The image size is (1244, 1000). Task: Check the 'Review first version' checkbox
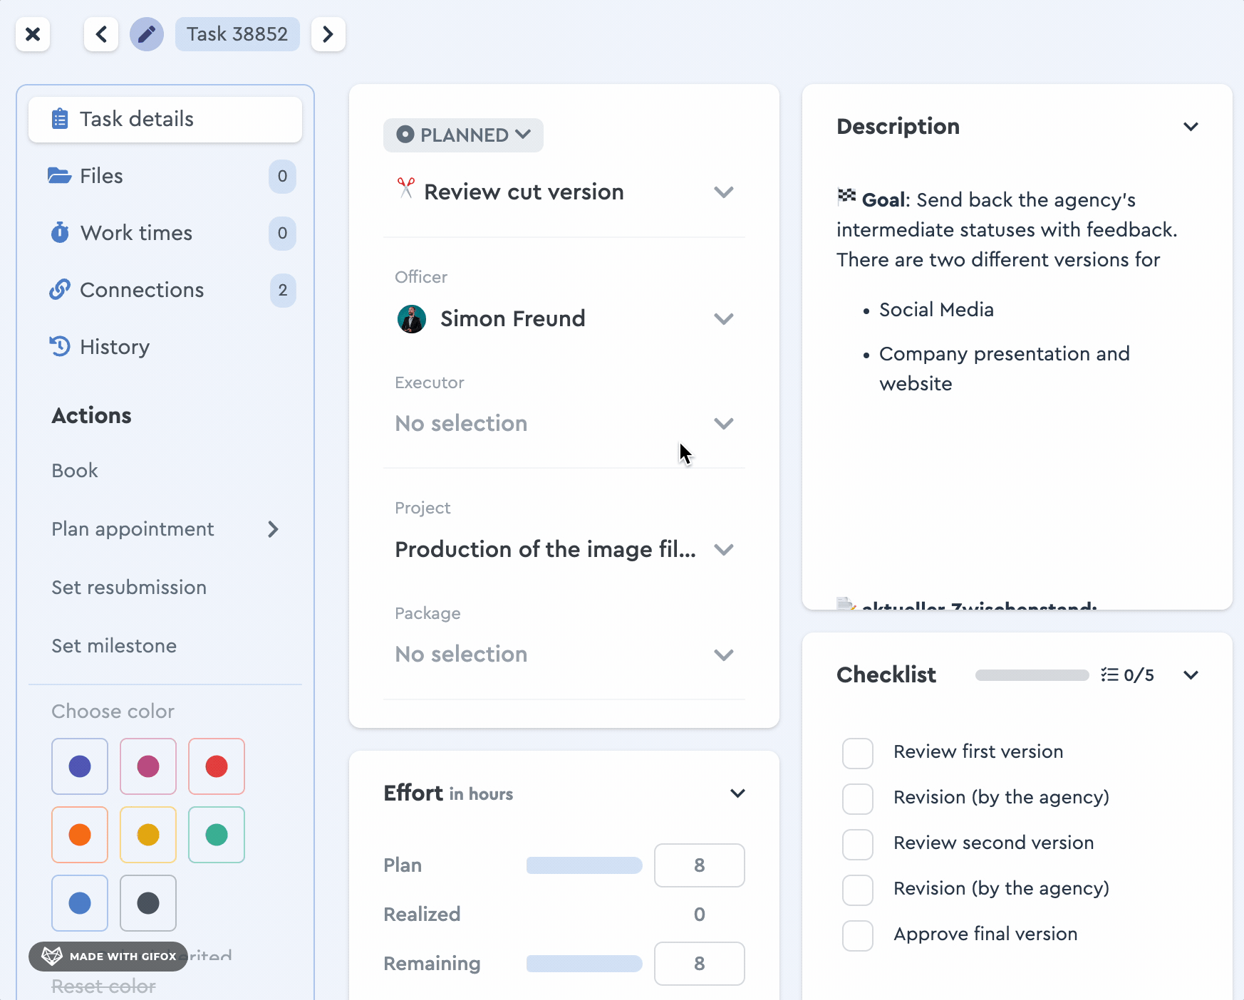coord(857,753)
